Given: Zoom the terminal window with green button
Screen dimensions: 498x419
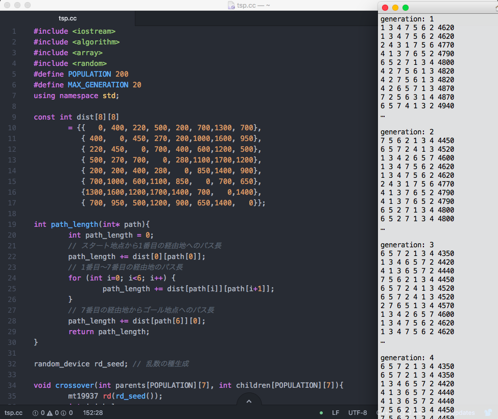Looking at the screenshot, I should tap(405, 8).
